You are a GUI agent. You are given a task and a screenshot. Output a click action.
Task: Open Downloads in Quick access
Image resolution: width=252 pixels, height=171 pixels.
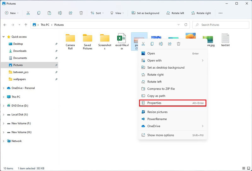[x=29, y=51]
